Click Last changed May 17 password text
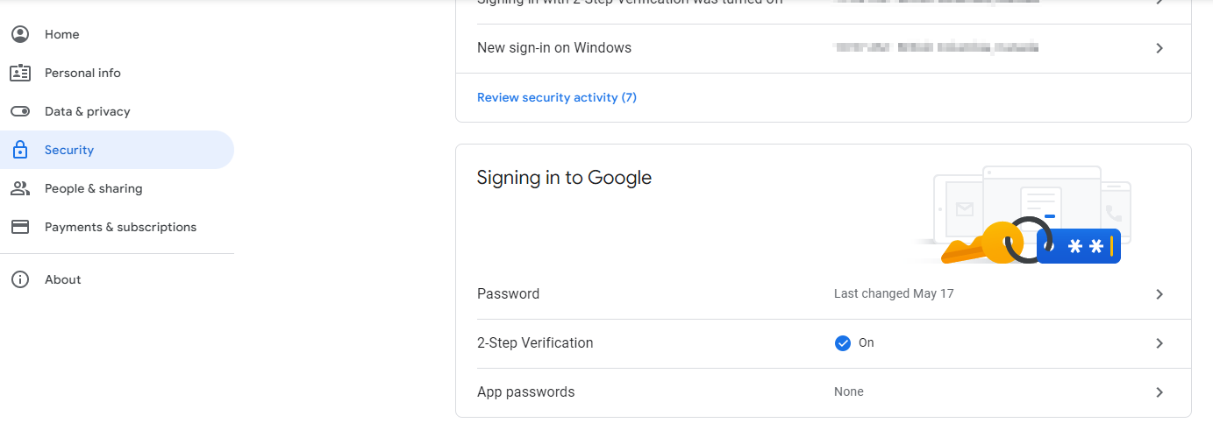This screenshot has width=1213, height=430. click(894, 294)
